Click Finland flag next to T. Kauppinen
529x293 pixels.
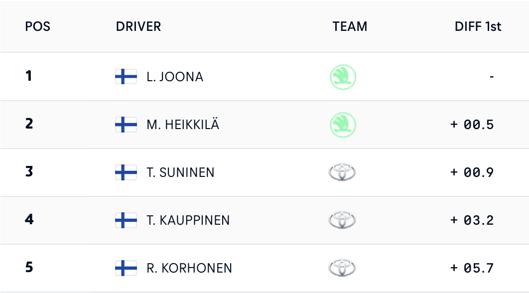tap(126, 220)
